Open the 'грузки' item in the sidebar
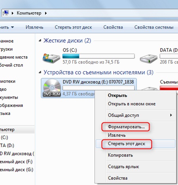178x185 pixels. tap(6, 49)
